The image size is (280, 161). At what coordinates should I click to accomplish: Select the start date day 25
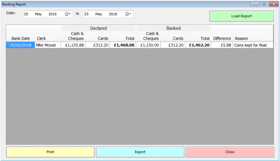point(26,14)
